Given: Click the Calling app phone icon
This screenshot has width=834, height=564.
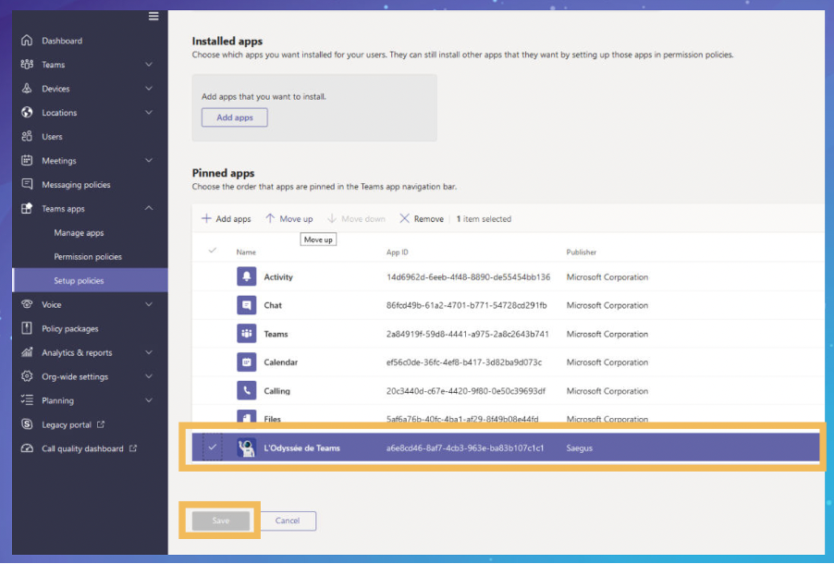Looking at the screenshot, I should tap(246, 390).
